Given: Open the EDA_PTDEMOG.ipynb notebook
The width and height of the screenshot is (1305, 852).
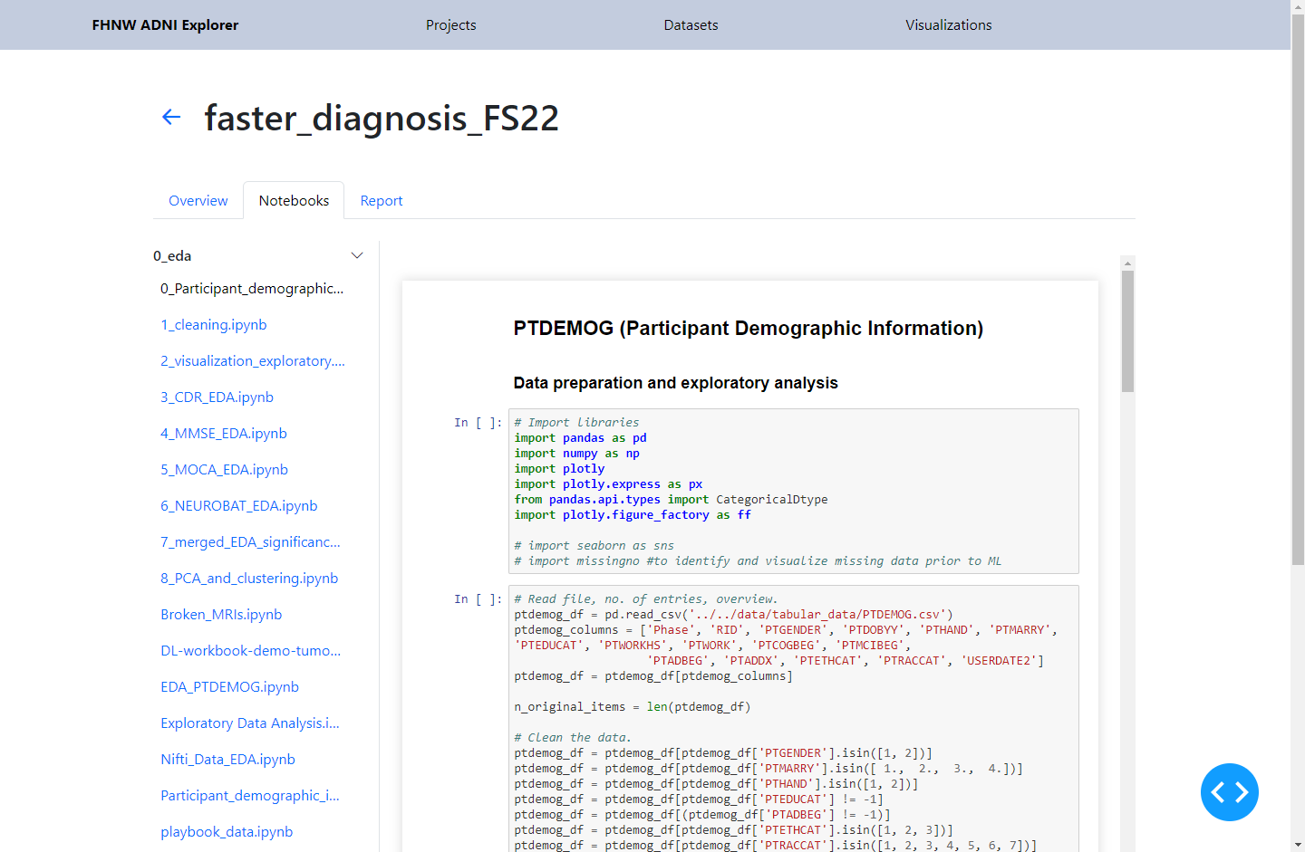Looking at the screenshot, I should pos(229,686).
